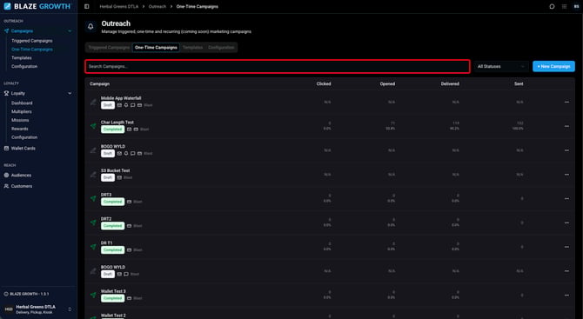Open the more options menu for DRT3
583x319 pixels.
566,198
